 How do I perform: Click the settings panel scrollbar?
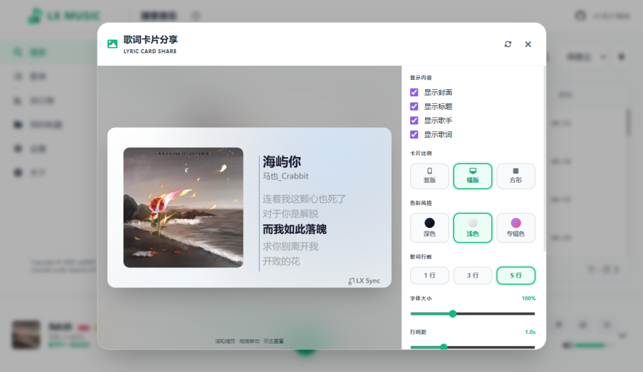[x=544, y=158]
